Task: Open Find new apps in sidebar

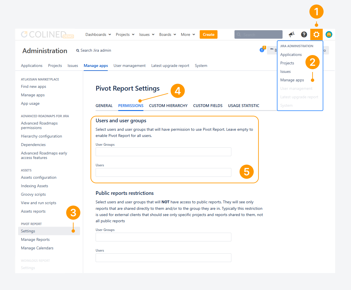Action: 33,86
